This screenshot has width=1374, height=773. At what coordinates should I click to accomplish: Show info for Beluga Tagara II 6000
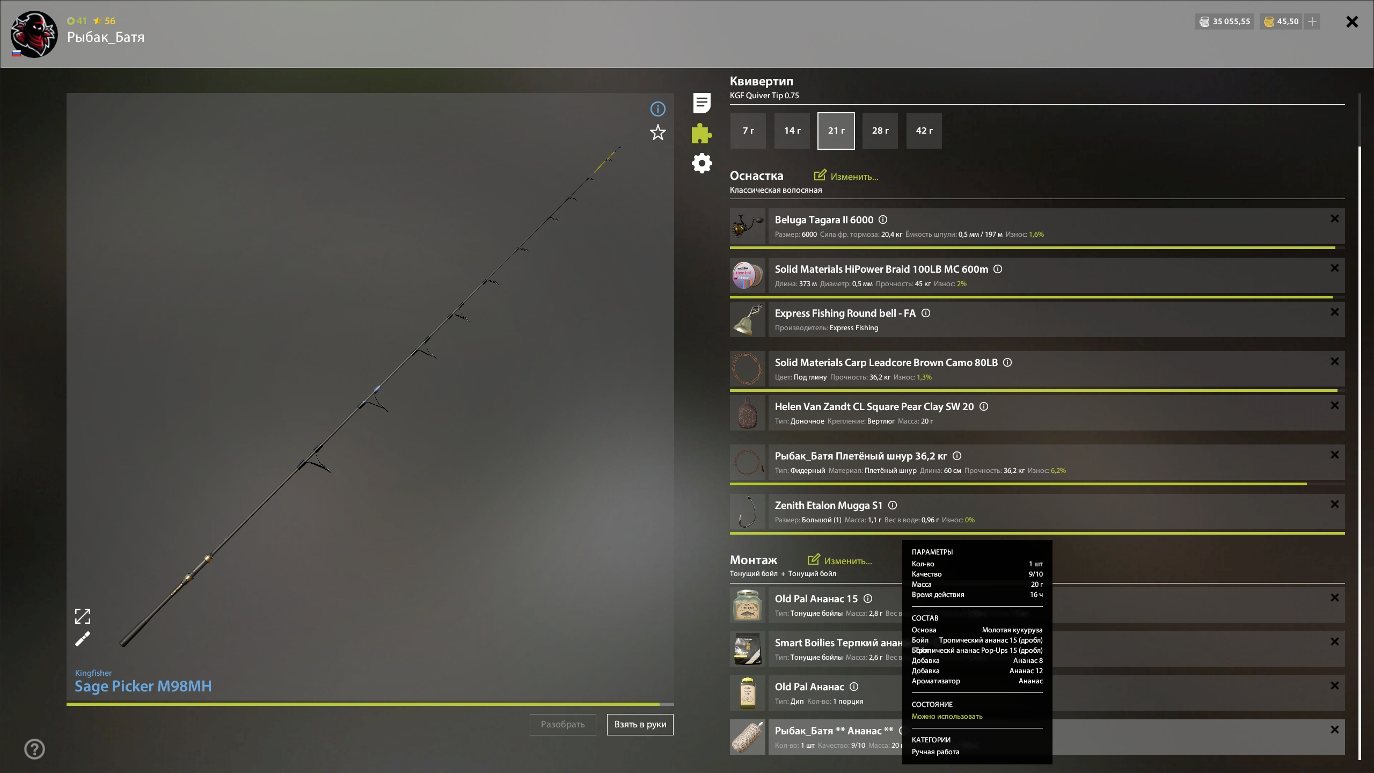883,220
